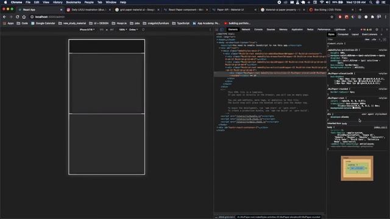This screenshot has height=219, width=390.
Task: Click the rotate device icon
Action: (x=143, y=30)
